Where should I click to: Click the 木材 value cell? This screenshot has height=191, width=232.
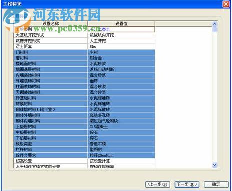(x=121, y=52)
